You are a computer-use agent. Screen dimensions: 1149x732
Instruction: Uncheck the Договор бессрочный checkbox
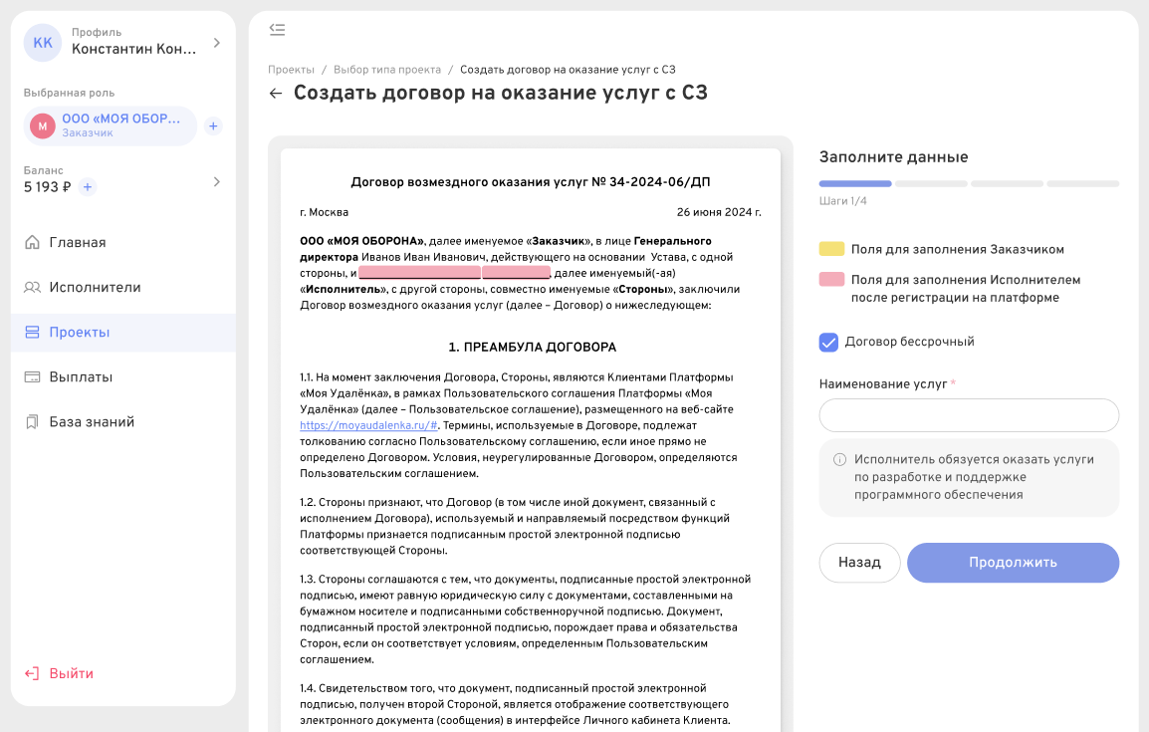click(827, 342)
